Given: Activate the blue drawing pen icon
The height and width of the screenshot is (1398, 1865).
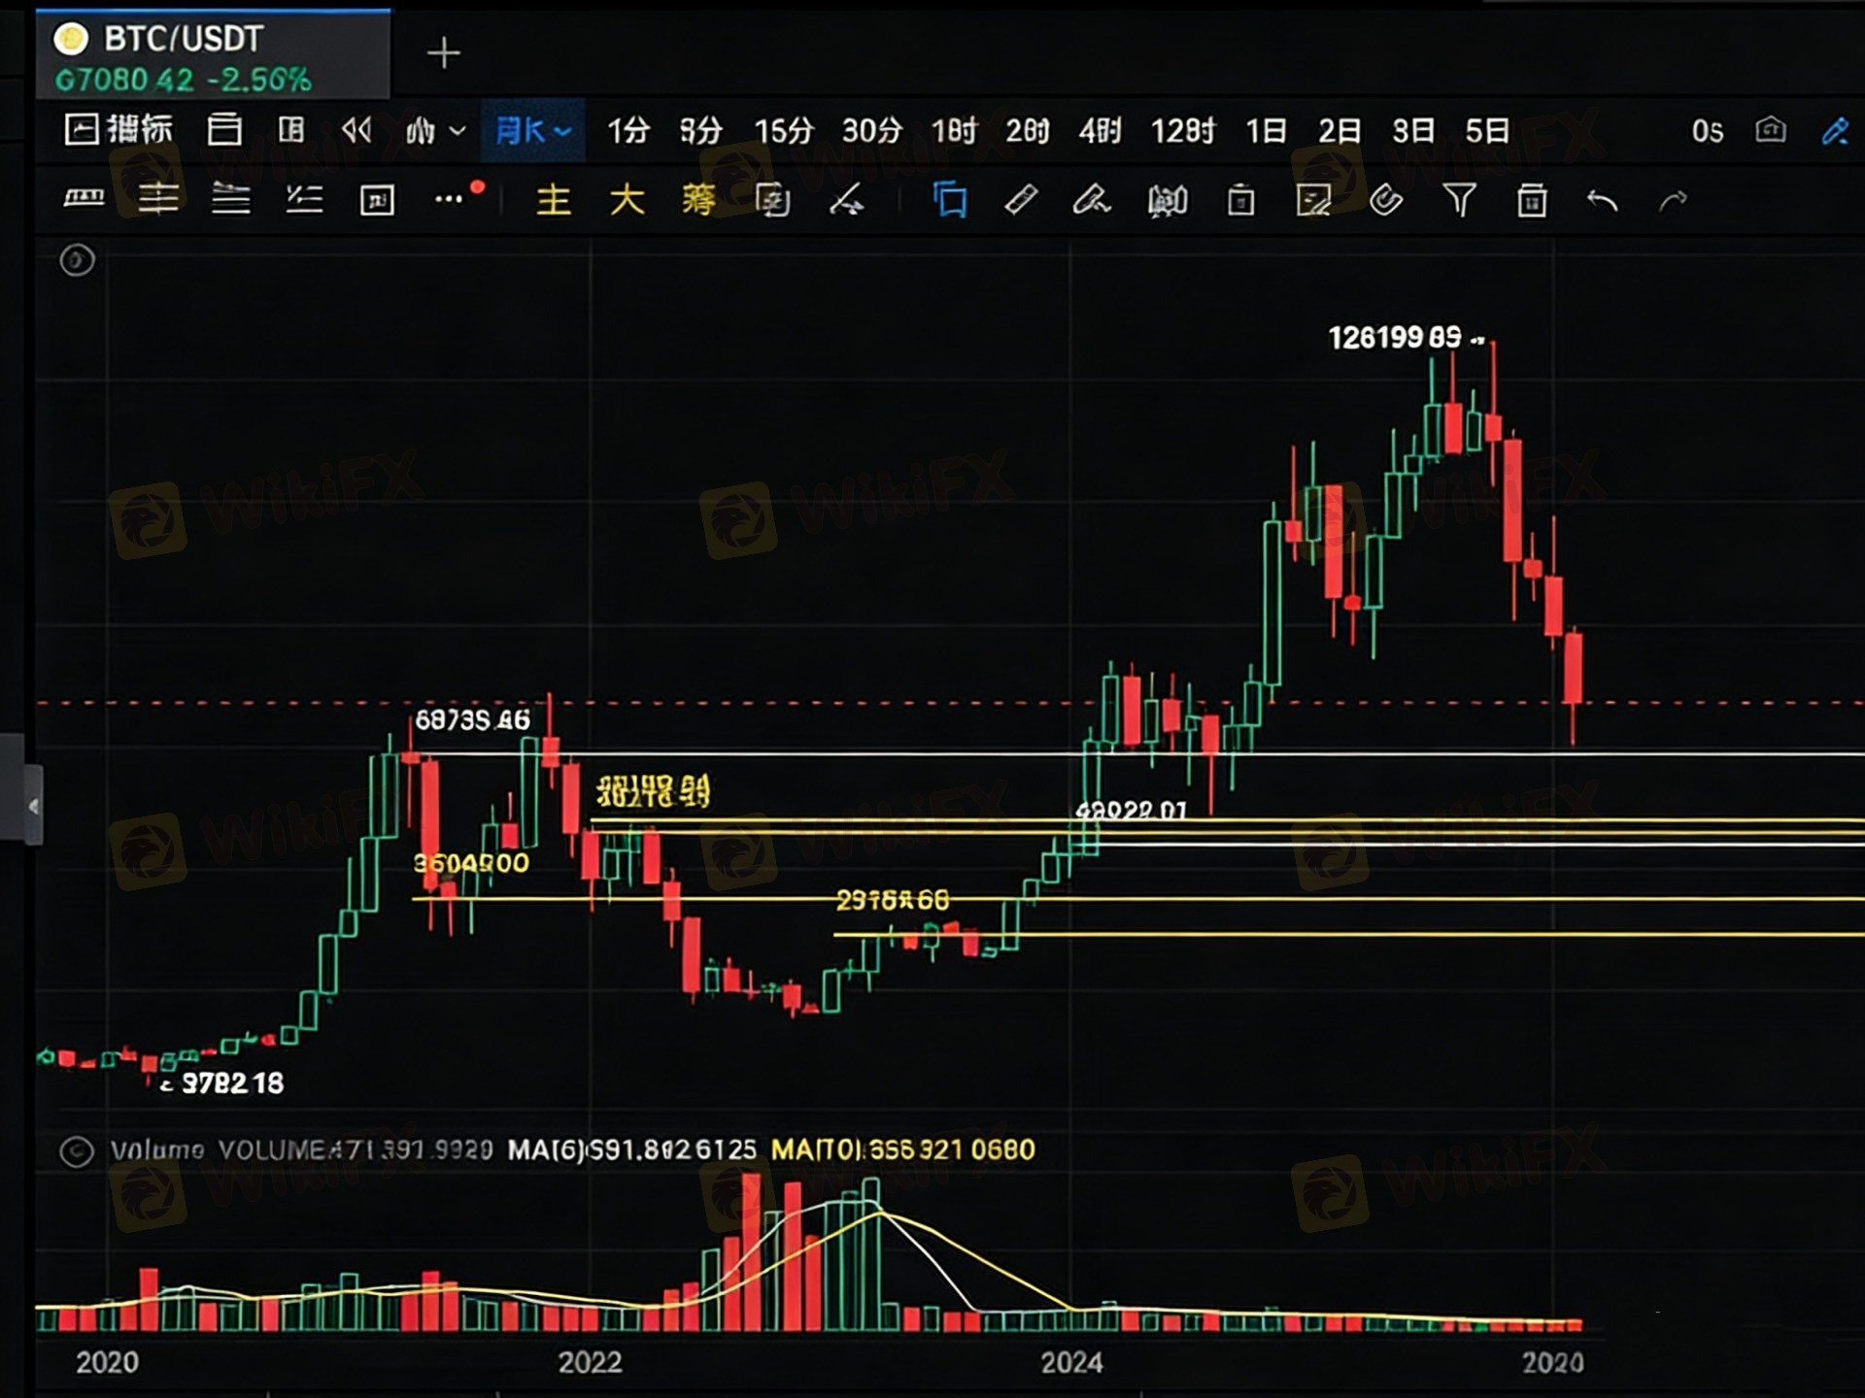Looking at the screenshot, I should (x=1835, y=130).
